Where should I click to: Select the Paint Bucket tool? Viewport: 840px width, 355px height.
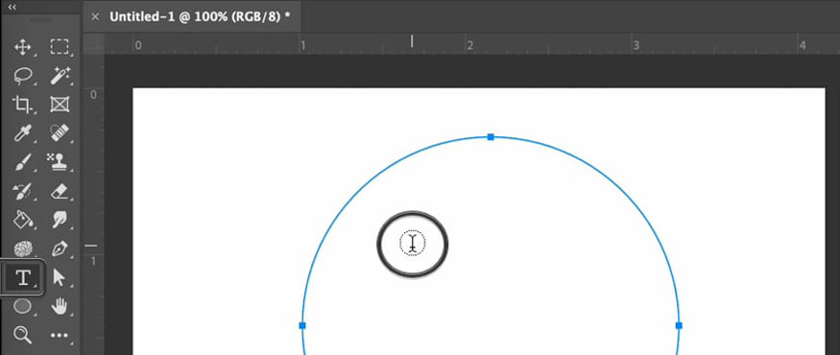coord(22,220)
